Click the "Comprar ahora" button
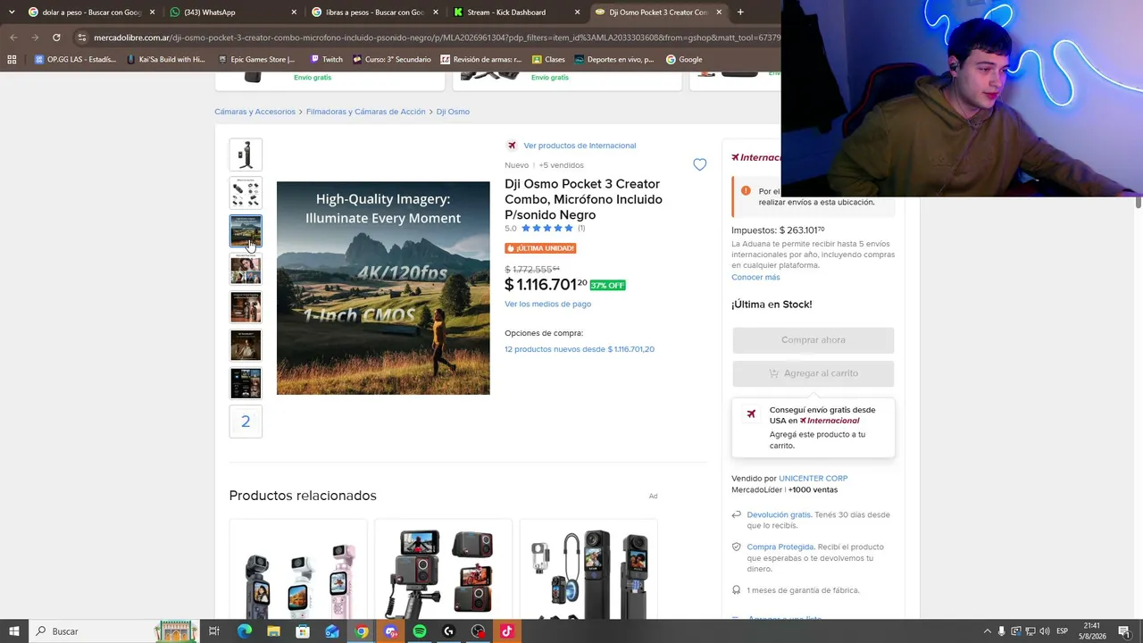The width and height of the screenshot is (1143, 643). pyautogui.click(x=813, y=339)
